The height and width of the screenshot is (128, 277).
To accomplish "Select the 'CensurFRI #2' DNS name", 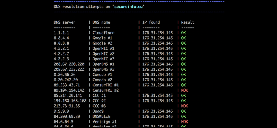I will point(106,90).
